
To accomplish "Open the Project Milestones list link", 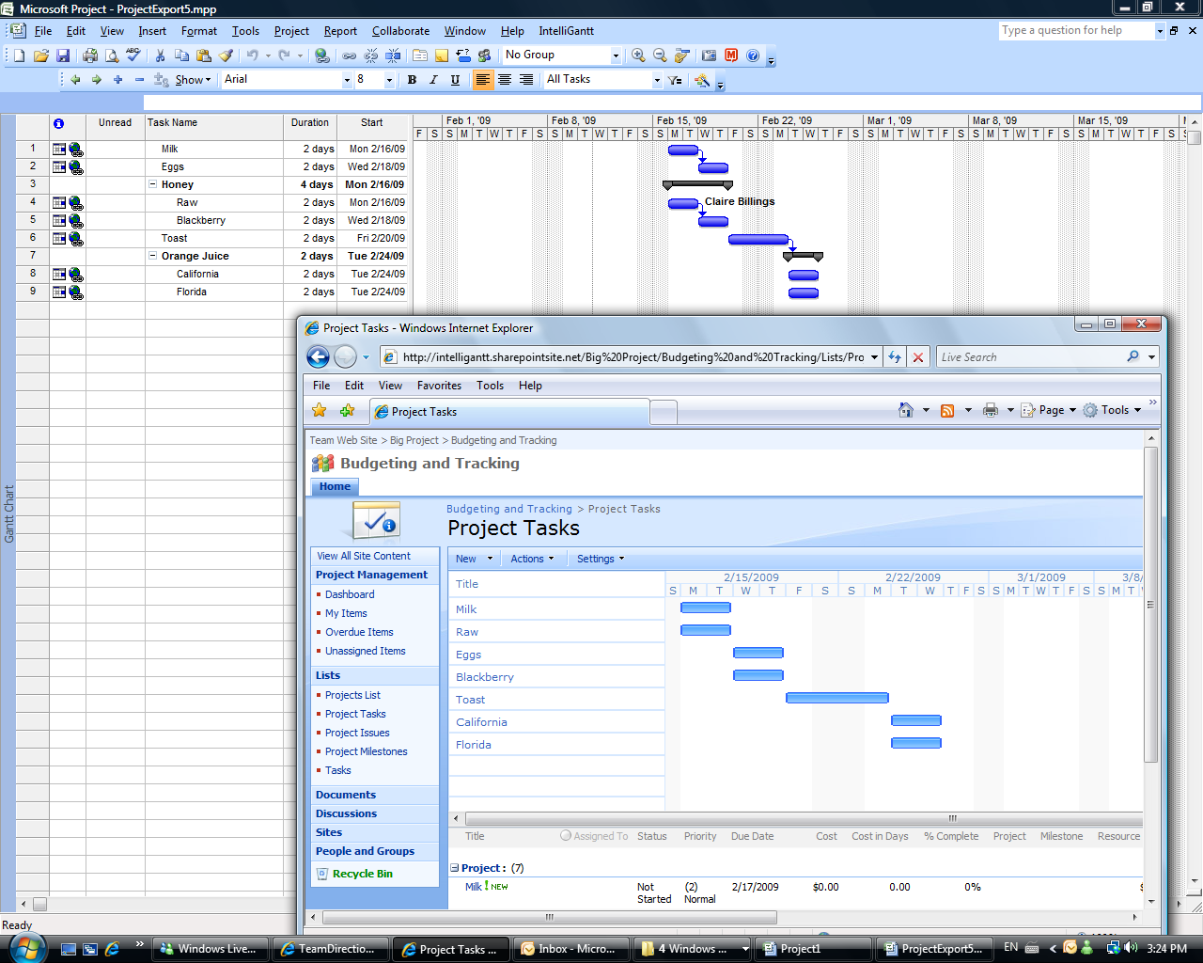I will [x=367, y=751].
